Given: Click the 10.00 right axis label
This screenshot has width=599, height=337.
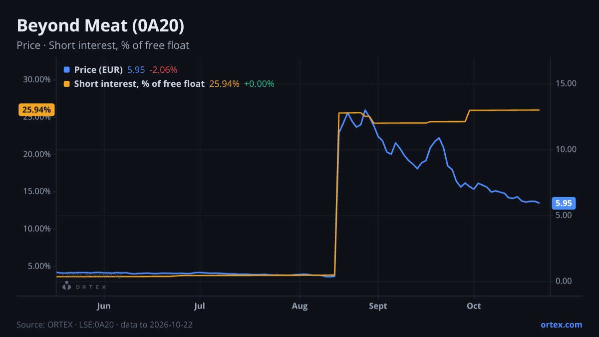Looking at the screenshot, I should pos(566,149).
